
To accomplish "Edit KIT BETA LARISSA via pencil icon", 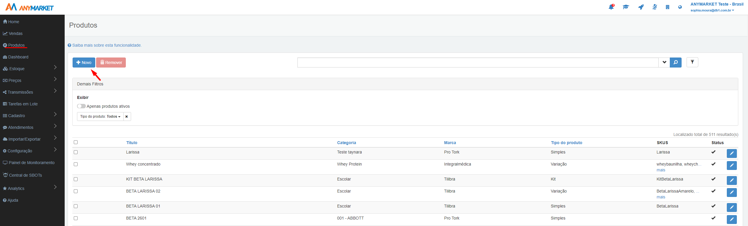I will tap(732, 180).
